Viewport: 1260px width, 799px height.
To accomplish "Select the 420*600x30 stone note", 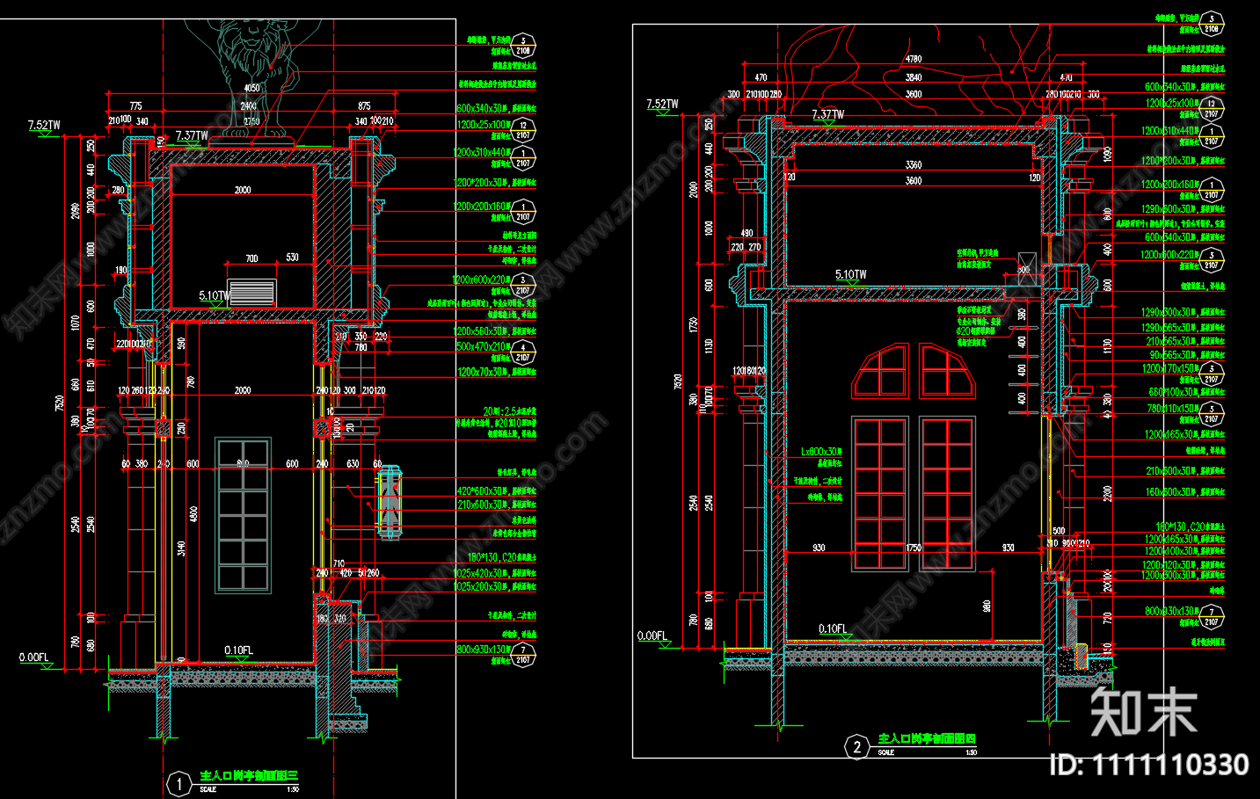I will (496, 491).
